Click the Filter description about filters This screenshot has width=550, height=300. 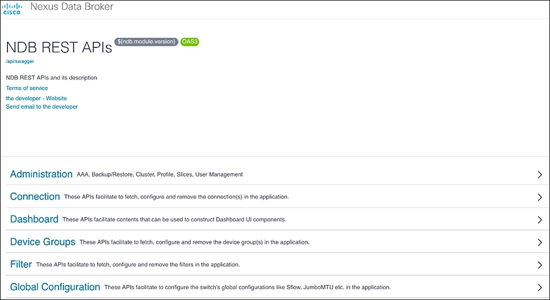138,265
